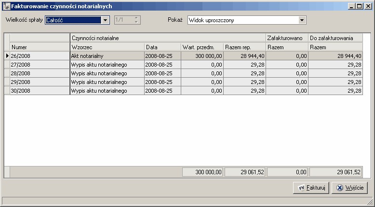This screenshot has height=207, width=375.
Task: Increase the 1/1 installment spinner
Action: tap(136, 18)
